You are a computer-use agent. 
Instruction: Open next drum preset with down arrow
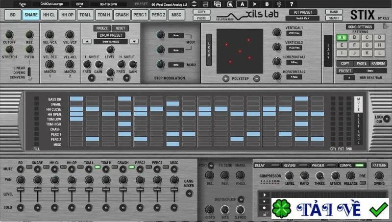(134, 42)
